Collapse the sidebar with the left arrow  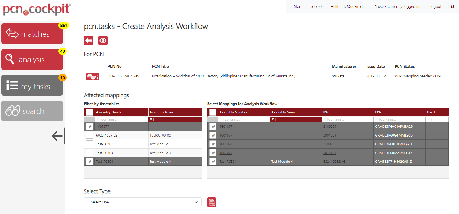click(x=58, y=136)
